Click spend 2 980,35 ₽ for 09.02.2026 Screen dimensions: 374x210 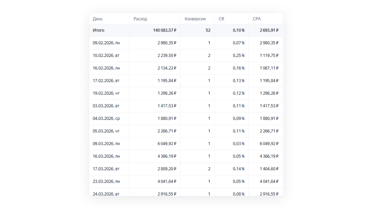[x=167, y=43]
